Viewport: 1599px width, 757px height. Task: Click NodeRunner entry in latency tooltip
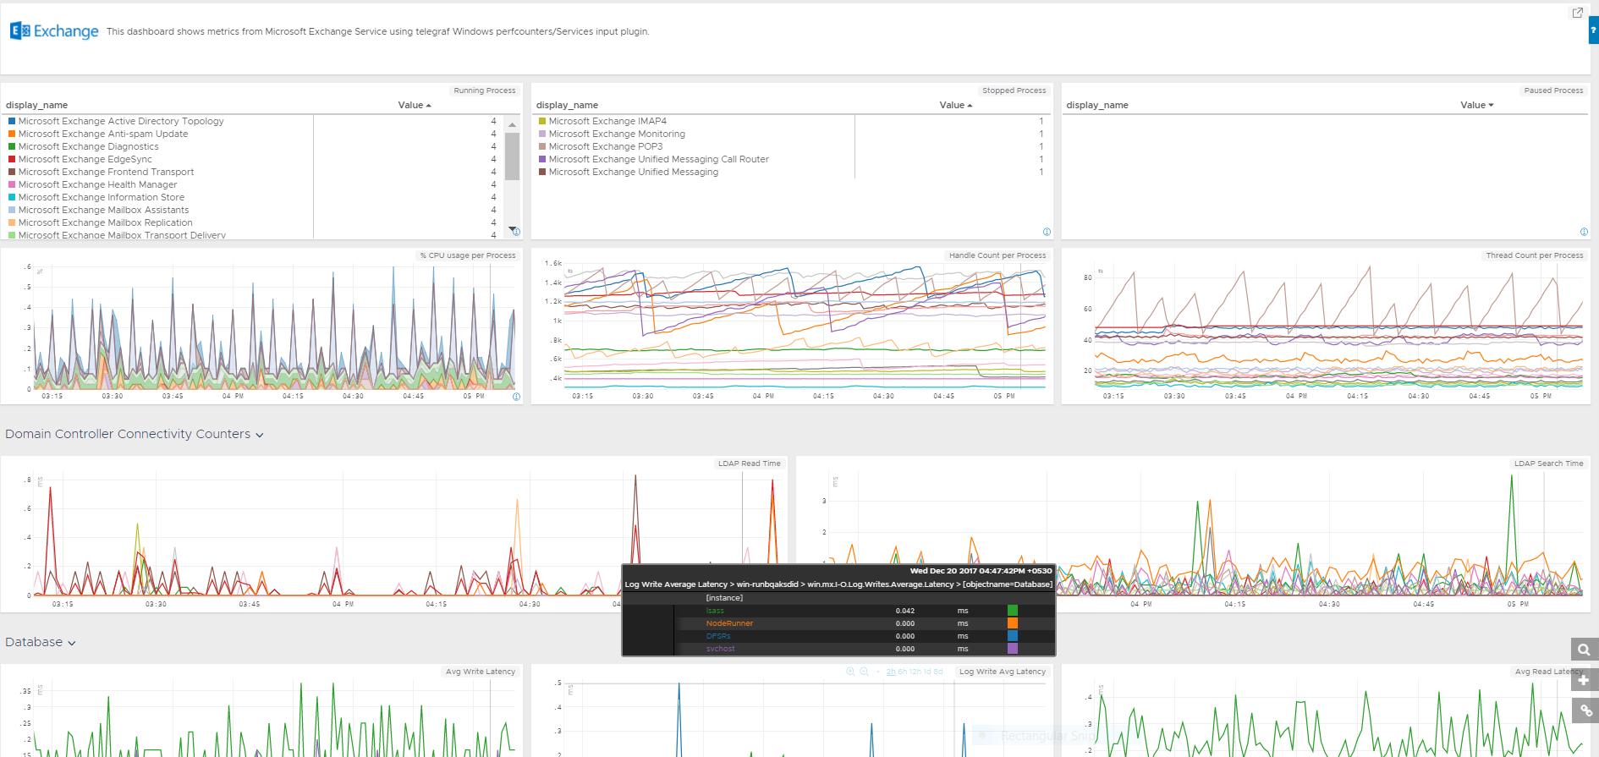(x=729, y=623)
